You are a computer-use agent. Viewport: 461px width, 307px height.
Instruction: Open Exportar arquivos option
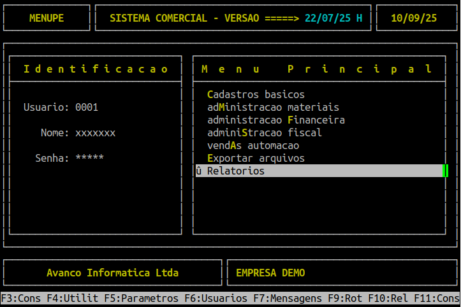click(x=256, y=158)
